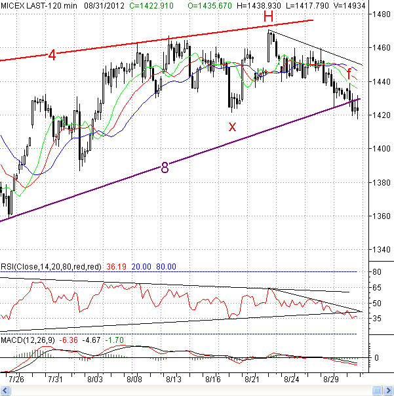The width and height of the screenshot is (394, 396).
Task: Select the large red 'H' annotation above the peak
Action: tap(268, 16)
